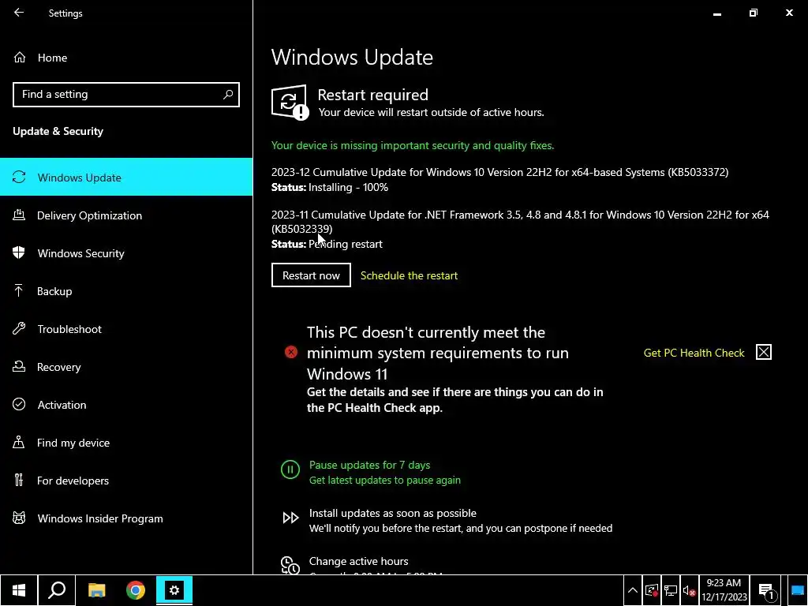
Task: Click the red error icon by Windows 11 notice
Action: (x=291, y=353)
